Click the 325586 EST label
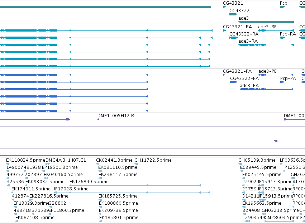The width and height of the screenshot is (305, 223). (15, 182)
